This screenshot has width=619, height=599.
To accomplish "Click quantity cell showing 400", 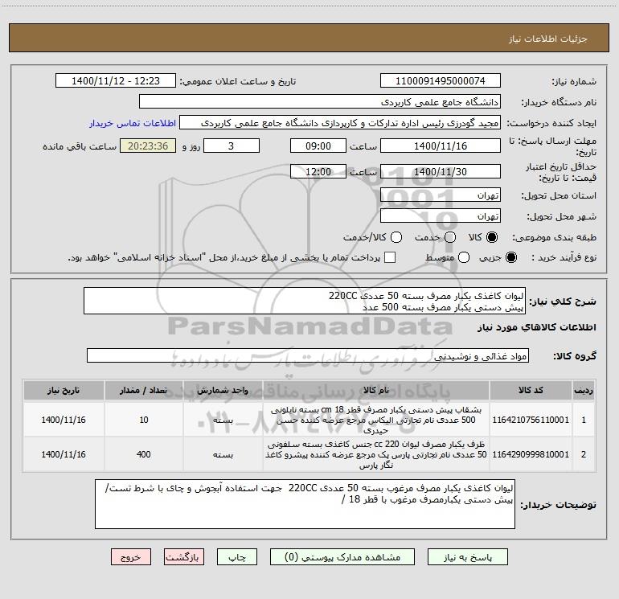I will (x=143, y=454).
